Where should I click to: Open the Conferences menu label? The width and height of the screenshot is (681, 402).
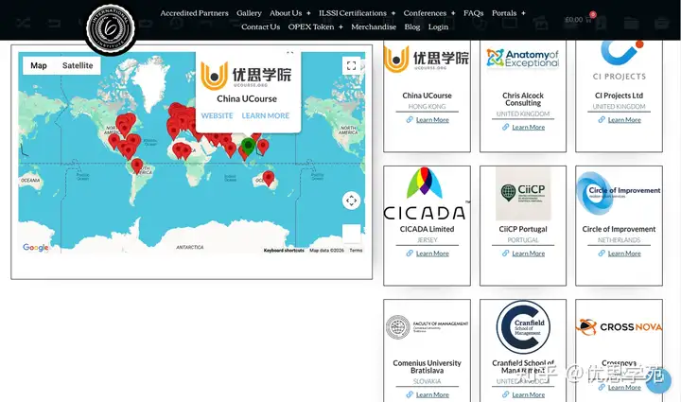coord(425,13)
